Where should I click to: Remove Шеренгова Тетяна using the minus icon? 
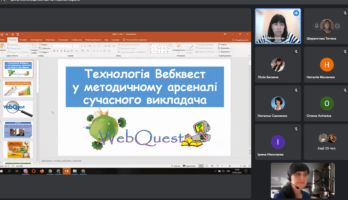click(x=337, y=26)
